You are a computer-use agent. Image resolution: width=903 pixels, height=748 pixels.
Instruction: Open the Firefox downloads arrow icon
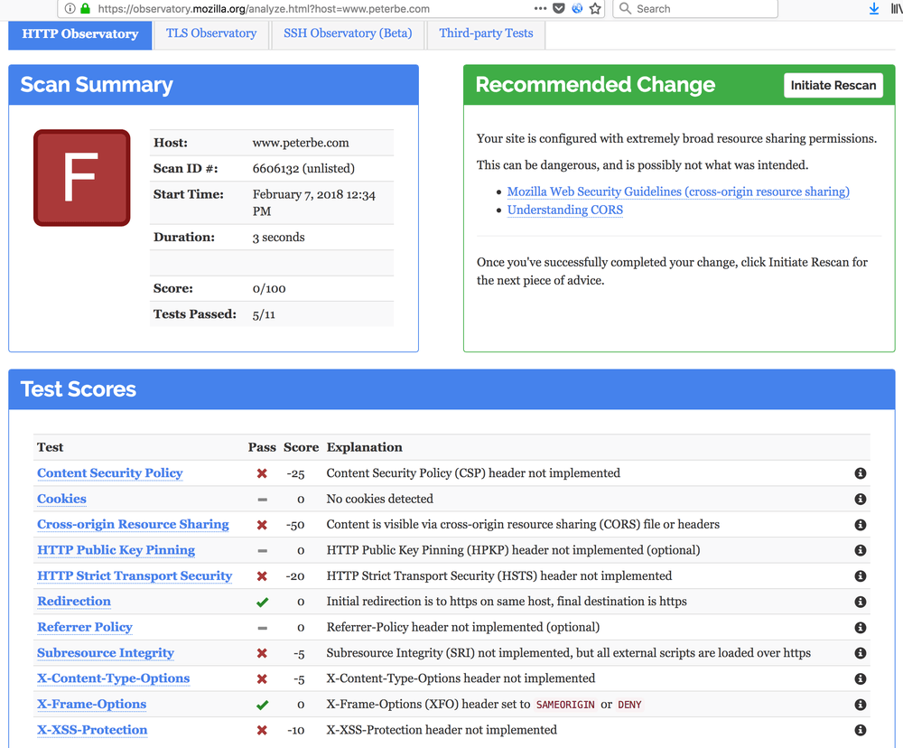[x=873, y=8]
